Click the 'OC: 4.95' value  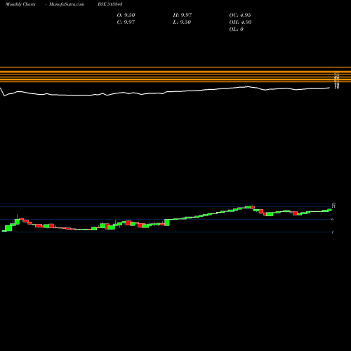click(240, 15)
